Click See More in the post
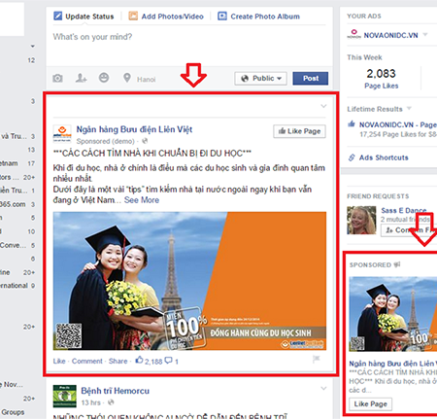437x419 pixels. (142, 200)
